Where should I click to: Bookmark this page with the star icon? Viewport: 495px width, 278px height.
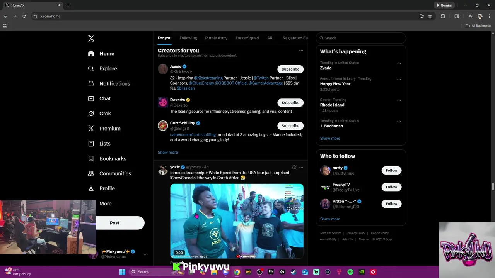click(x=430, y=16)
